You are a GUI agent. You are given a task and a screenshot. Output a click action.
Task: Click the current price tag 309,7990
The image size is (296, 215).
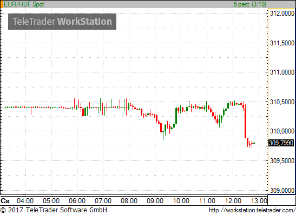point(281,143)
